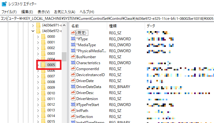Viewport: 214px width, 123px height.
Task: Click the IfTypePreStart DWORD icon
Action: pos(73,105)
